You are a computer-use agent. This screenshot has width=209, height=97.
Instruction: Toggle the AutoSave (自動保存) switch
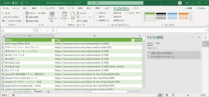[15, 3]
